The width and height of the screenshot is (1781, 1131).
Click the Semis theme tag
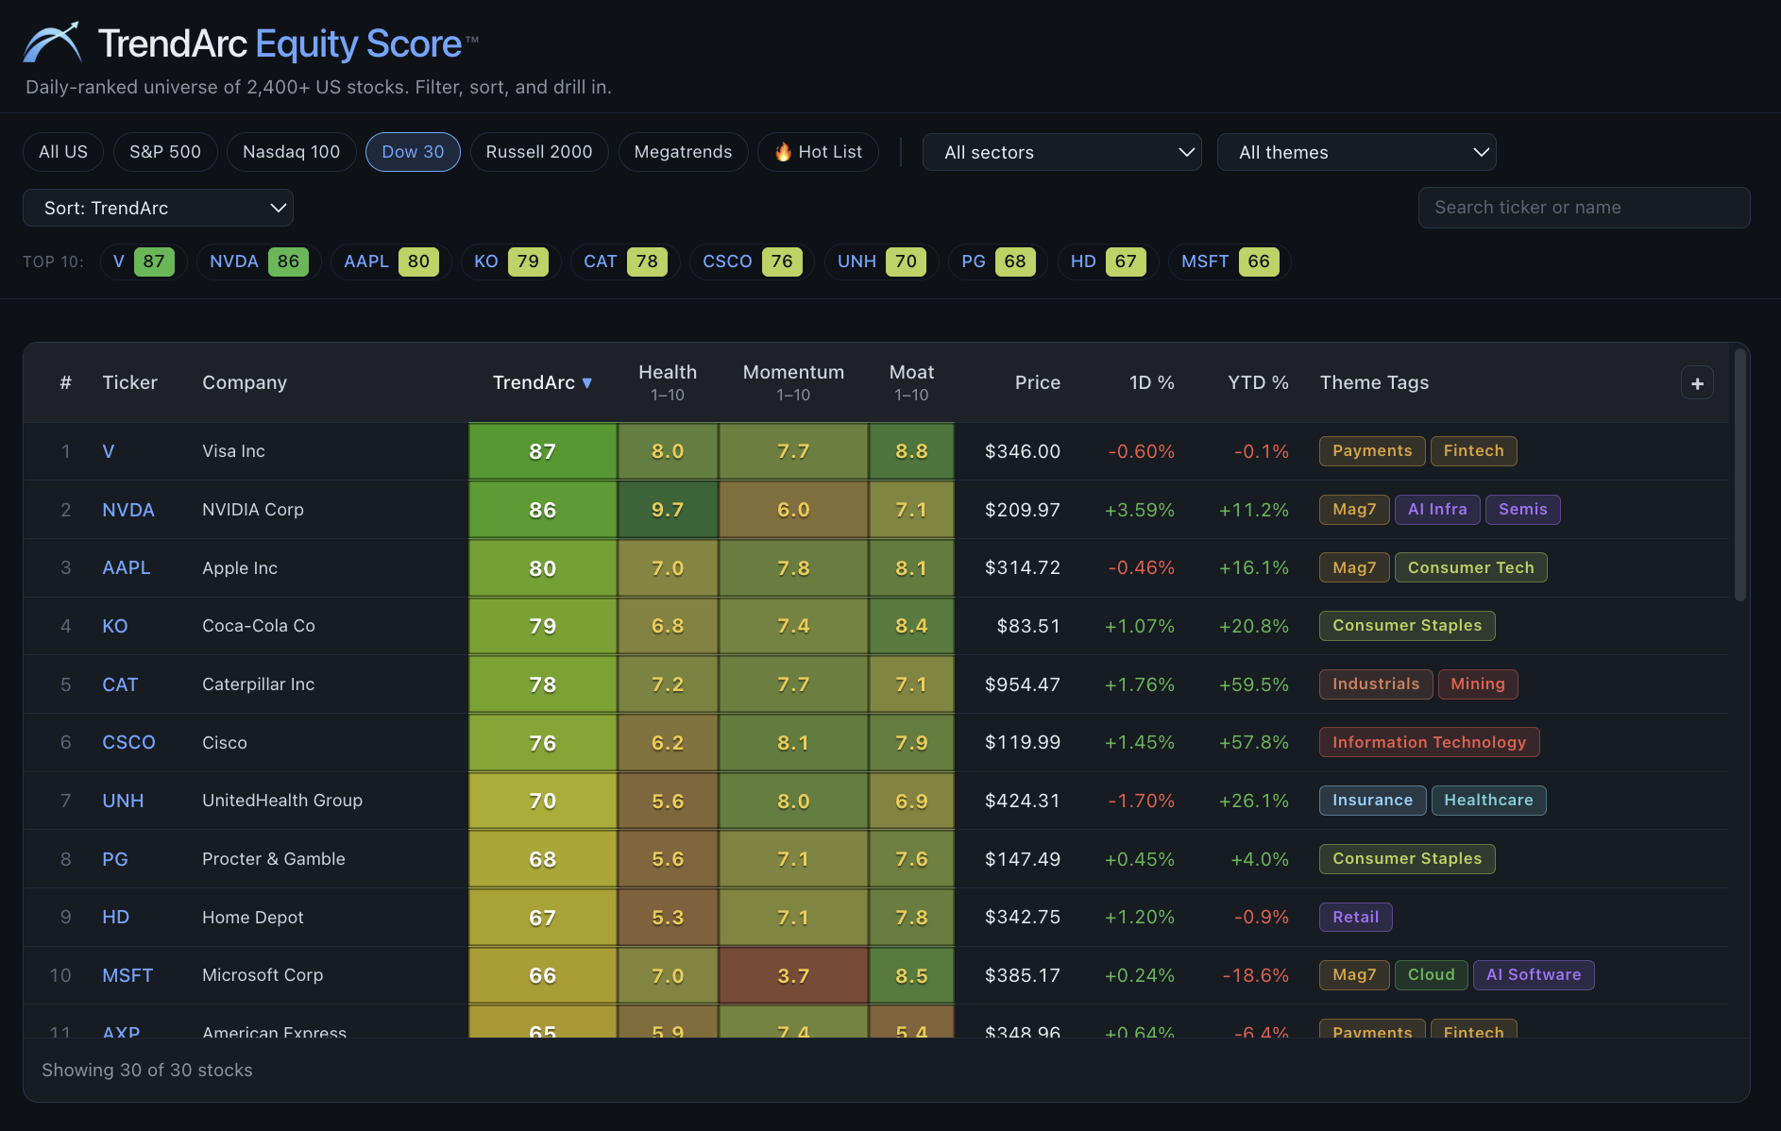pyautogui.click(x=1523, y=510)
